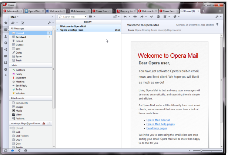Open the Mail panel envelope icon

point(6,30)
